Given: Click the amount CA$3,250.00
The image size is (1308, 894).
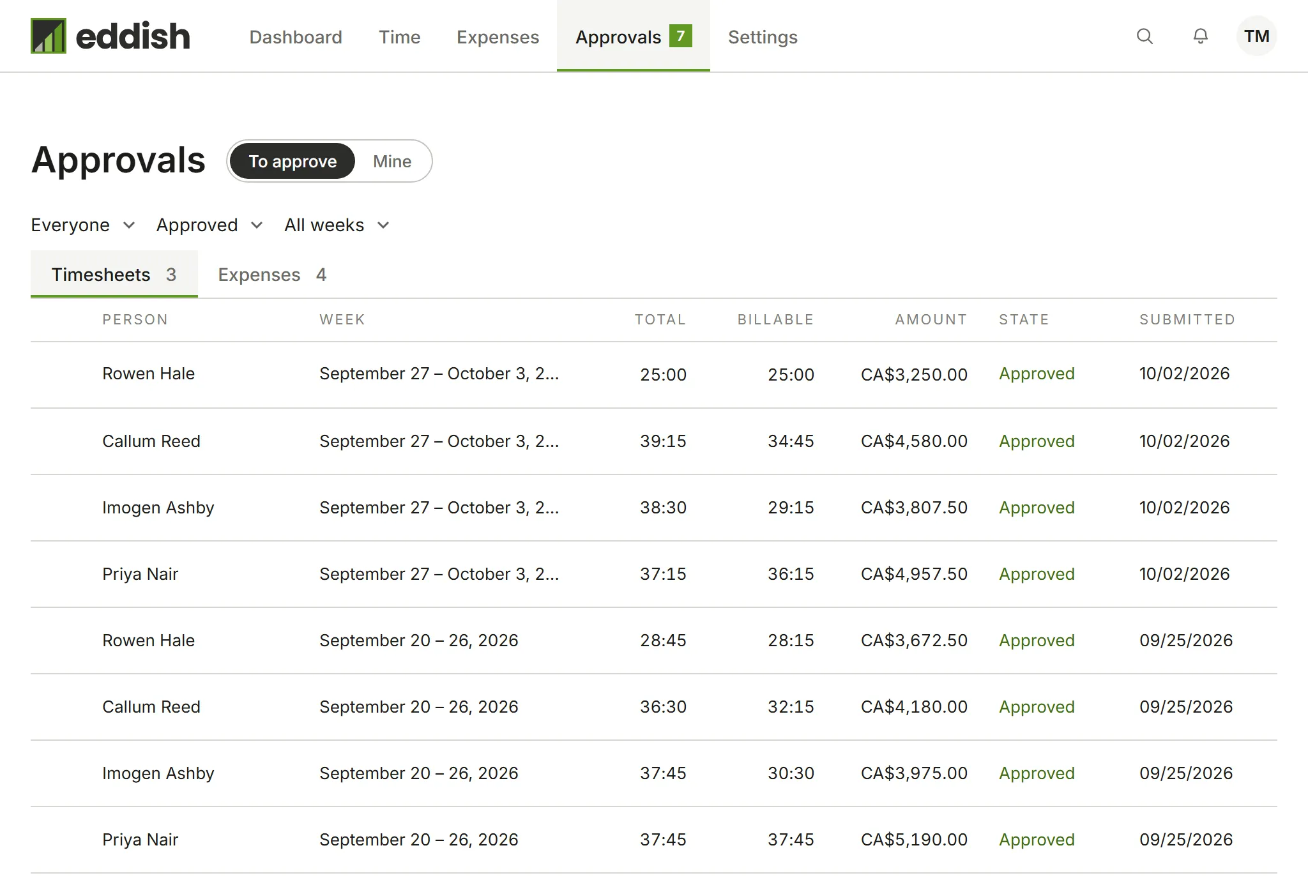Looking at the screenshot, I should tap(914, 374).
